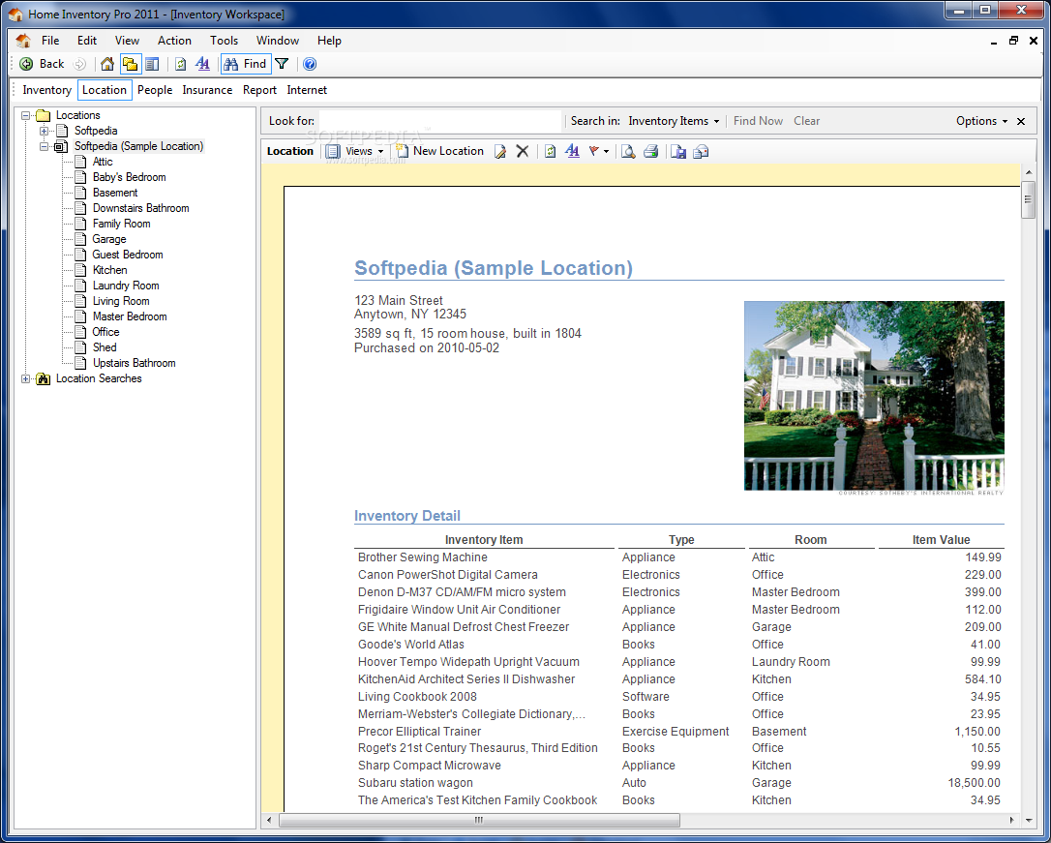Click the Location Searches binoculars folder icon
The width and height of the screenshot is (1051, 843).
coord(44,378)
